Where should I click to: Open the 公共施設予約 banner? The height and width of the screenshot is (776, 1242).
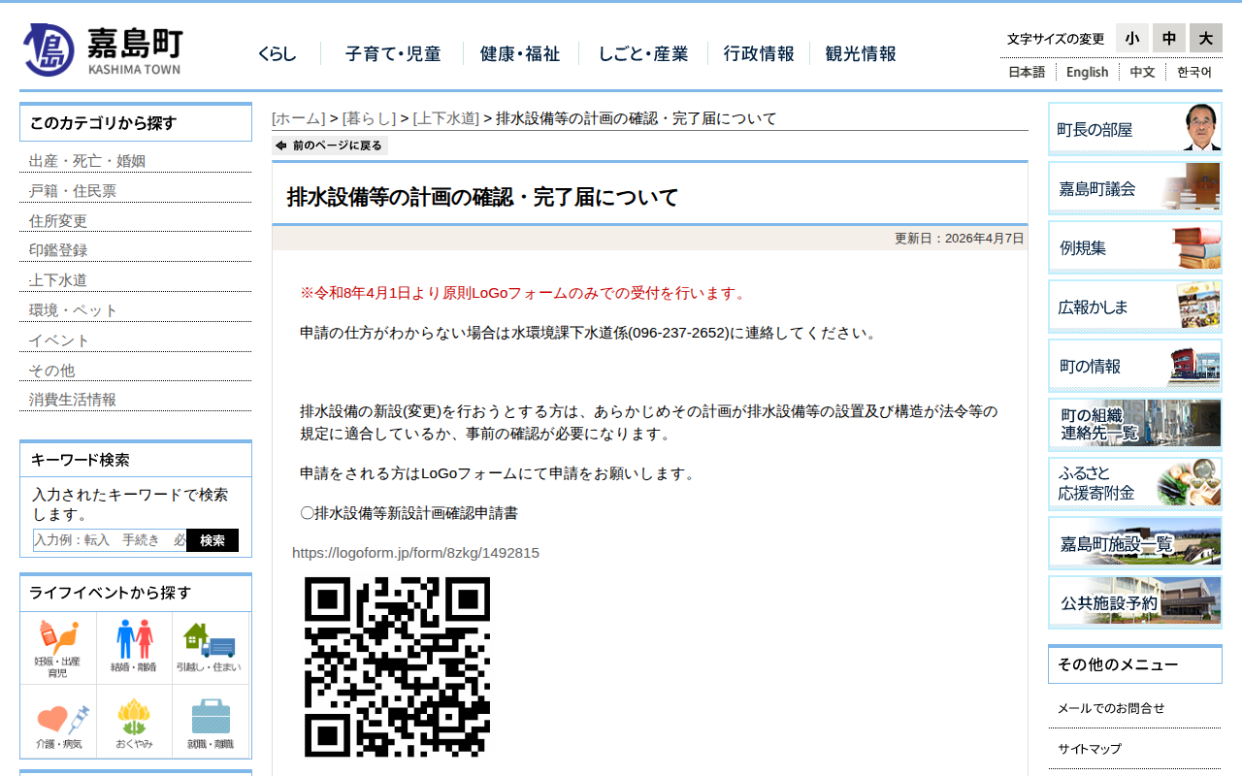pyautogui.click(x=1135, y=602)
